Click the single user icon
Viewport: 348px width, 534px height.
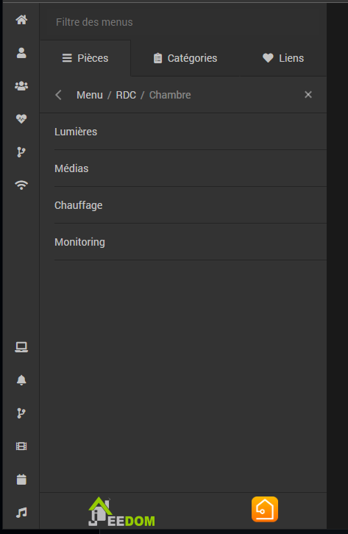pyautogui.click(x=21, y=53)
